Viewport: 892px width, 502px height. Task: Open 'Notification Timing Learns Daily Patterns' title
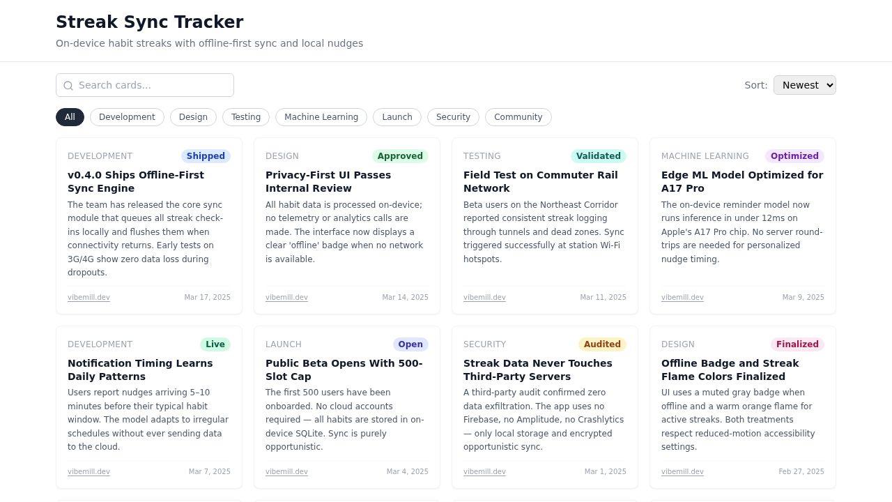click(140, 370)
